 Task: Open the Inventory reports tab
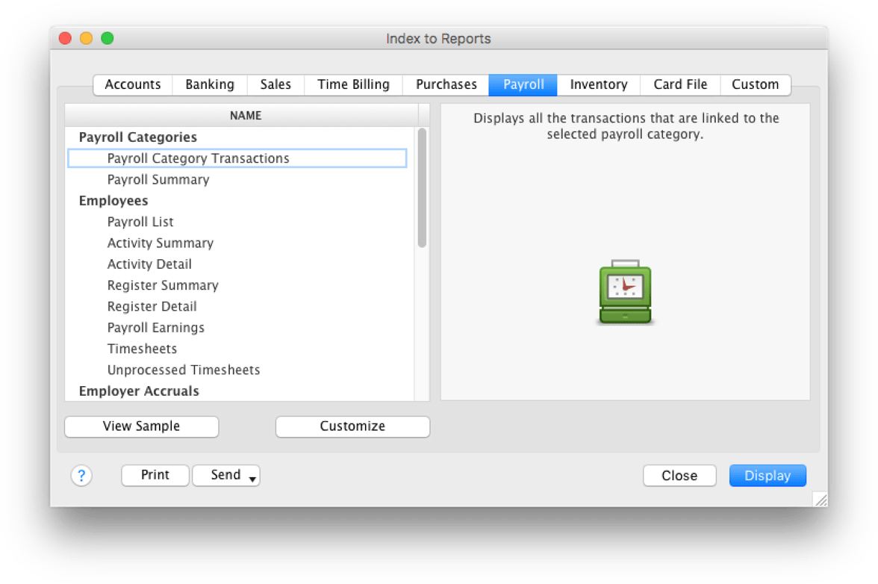click(x=598, y=84)
